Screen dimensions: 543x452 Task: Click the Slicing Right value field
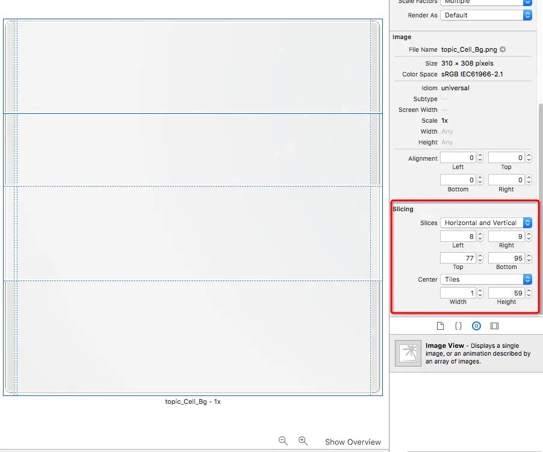(506, 237)
